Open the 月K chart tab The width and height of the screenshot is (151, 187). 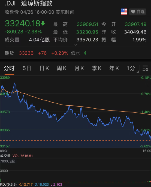(79, 68)
